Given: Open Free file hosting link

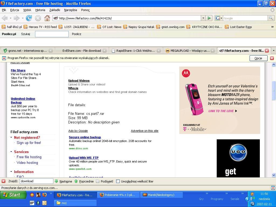Looking at the screenshot, I should (x=29, y=157).
